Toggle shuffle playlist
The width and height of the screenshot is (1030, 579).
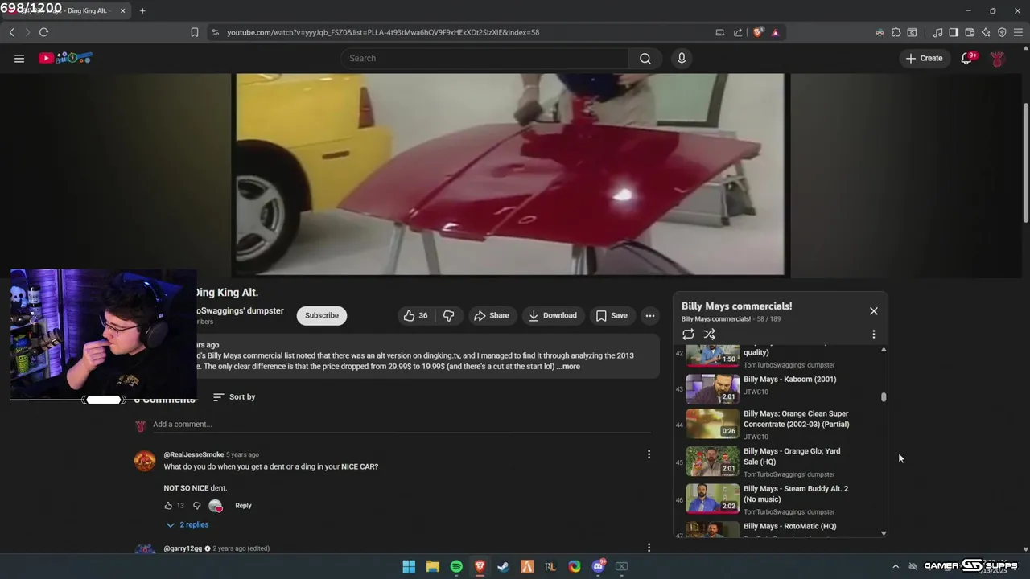[709, 334]
